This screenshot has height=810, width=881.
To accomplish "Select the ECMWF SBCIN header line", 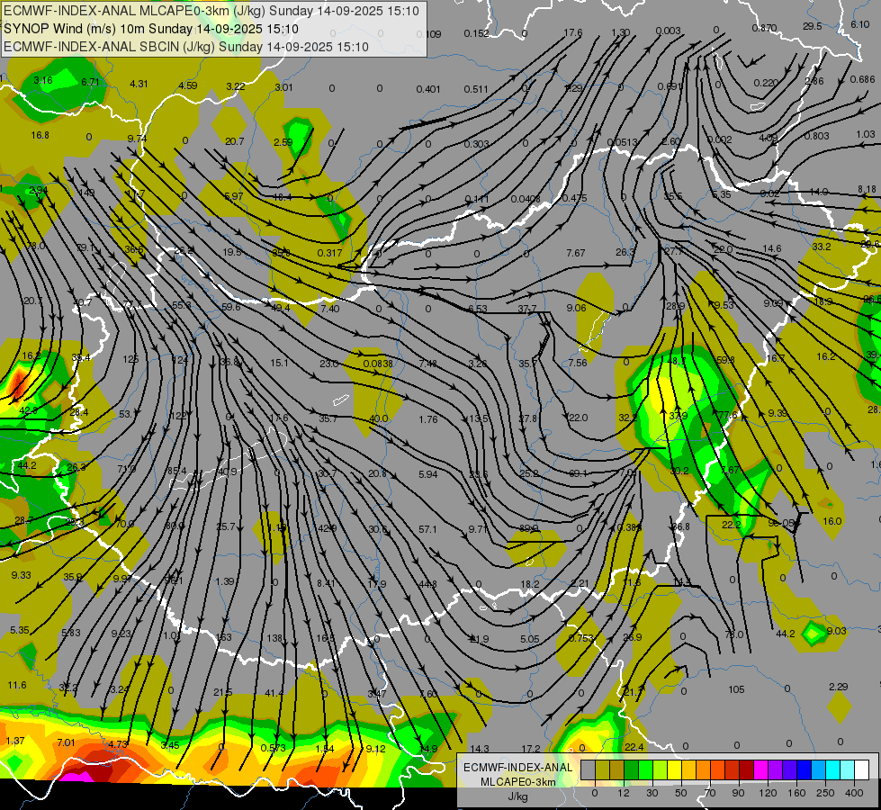I will point(186,47).
